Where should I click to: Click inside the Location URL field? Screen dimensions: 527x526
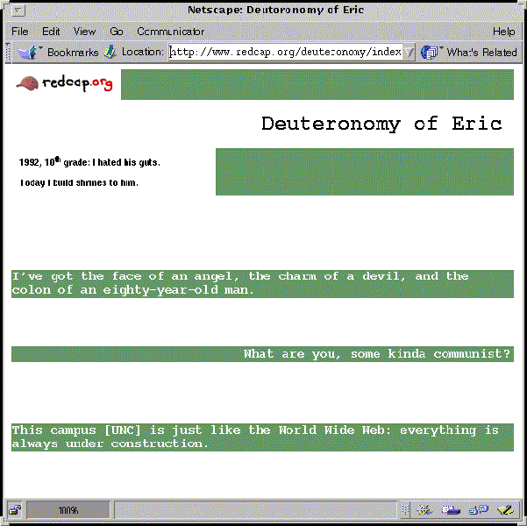285,53
